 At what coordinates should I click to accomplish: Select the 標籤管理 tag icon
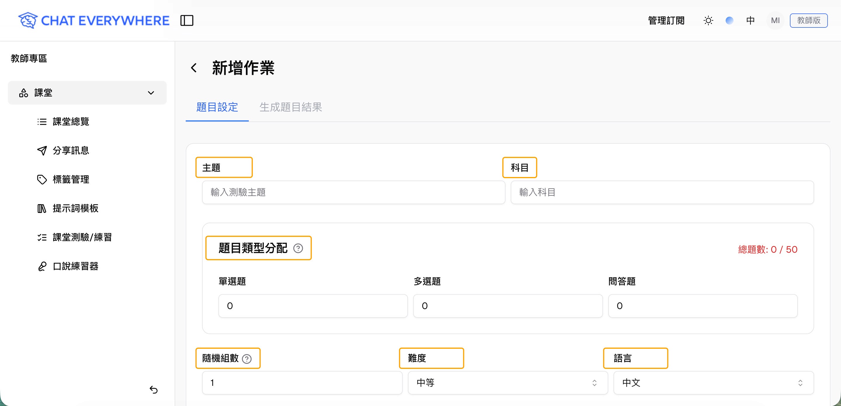pyautogui.click(x=42, y=179)
